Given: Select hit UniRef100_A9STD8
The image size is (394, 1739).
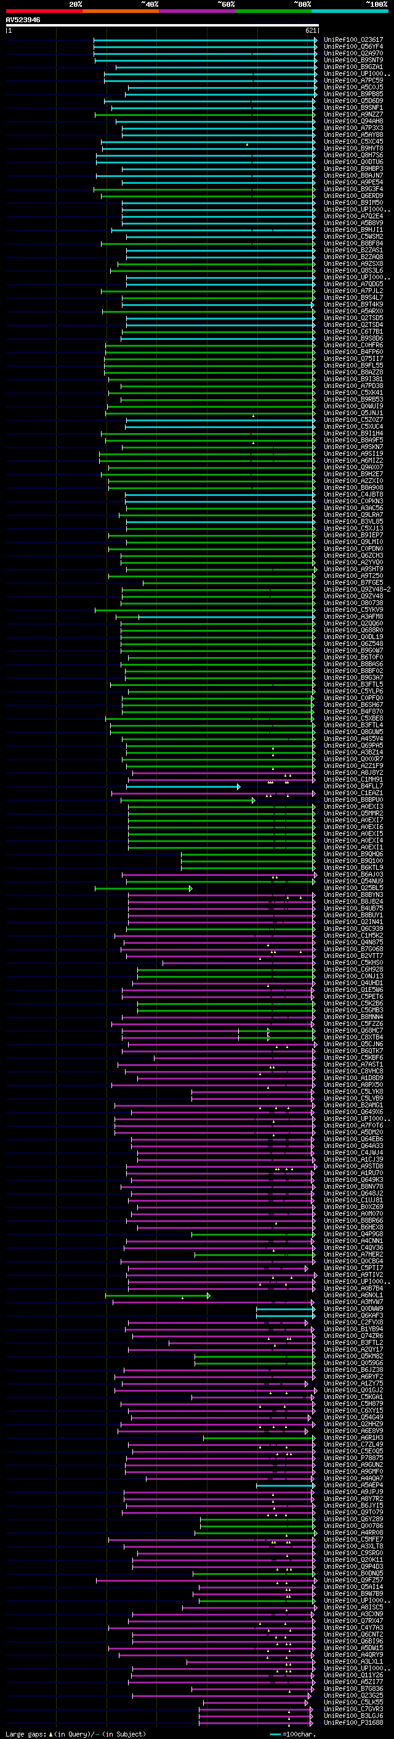Looking at the screenshot, I should pyautogui.click(x=353, y=1166).
